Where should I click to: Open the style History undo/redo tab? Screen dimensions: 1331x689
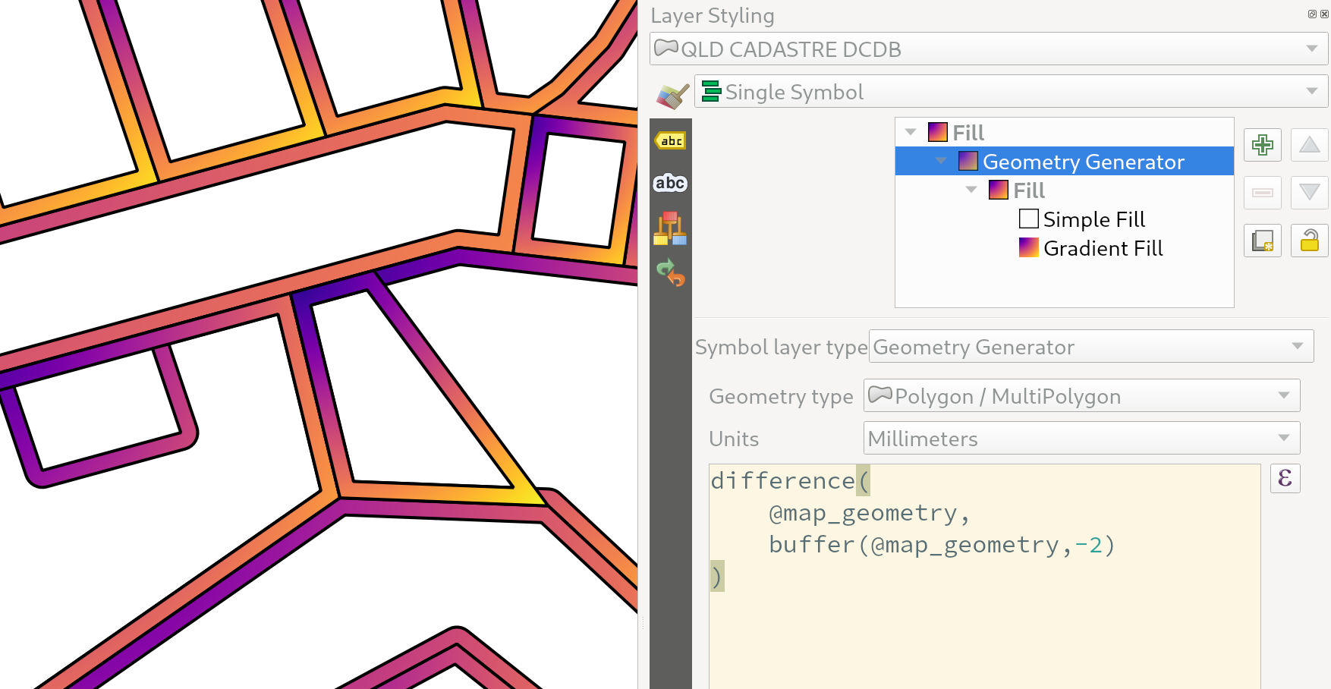pos(670,272)
